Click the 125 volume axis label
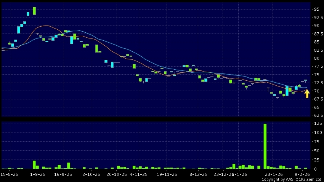Image resolution: width=324 pixels, height=182 pixels. [x=318, y=123]
